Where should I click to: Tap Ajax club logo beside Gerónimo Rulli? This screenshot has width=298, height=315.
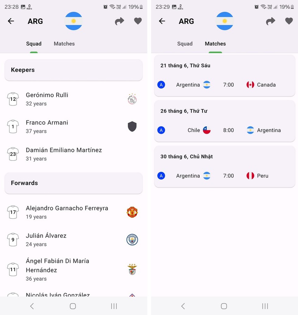132,99
